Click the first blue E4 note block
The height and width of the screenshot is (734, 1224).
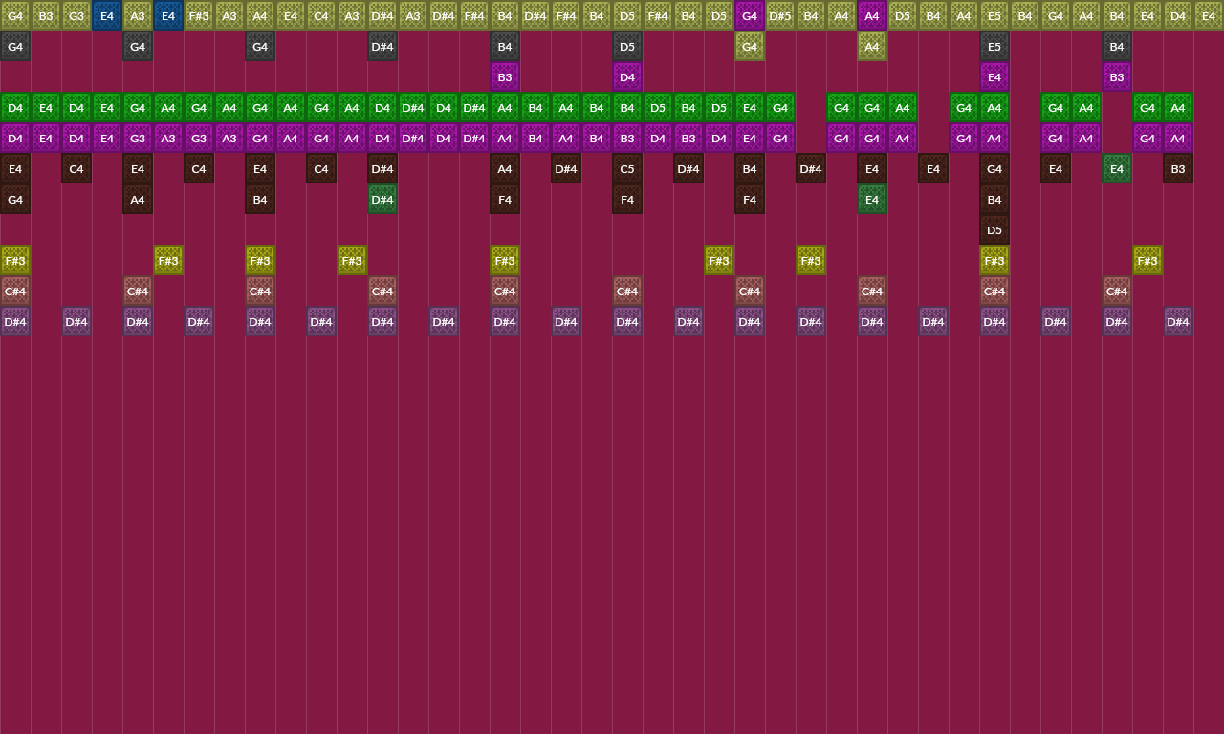pos(107,15)
